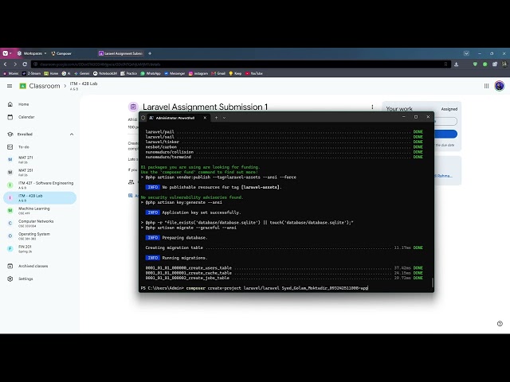Image resolution: width=510 pixels, height=382 pixels.
Task: Open the Google account avatar
Action: pos(500,86)
